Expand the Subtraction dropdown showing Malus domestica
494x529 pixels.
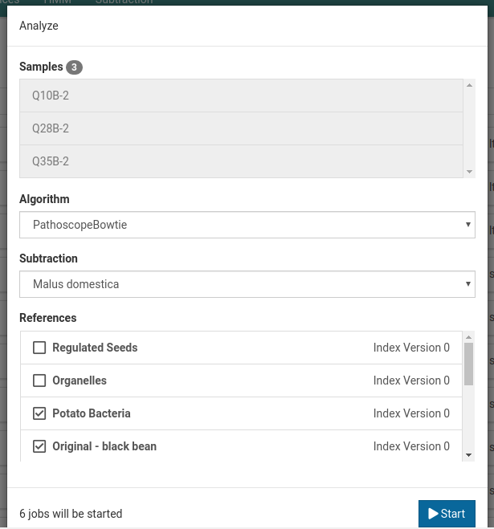247,284
